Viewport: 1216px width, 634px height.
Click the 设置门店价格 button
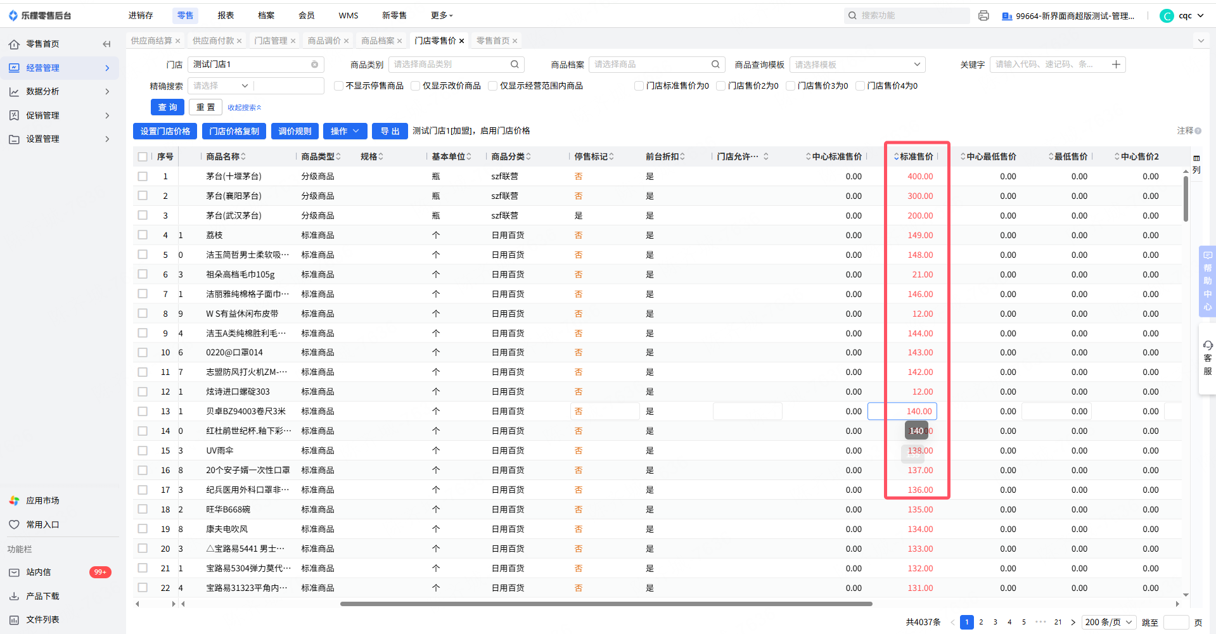[x=165, y=131]
